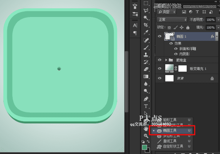The height and width of the screenshot is (154, 220).
Task: Lock all layer attributes
Action: [x=188, y=28]
